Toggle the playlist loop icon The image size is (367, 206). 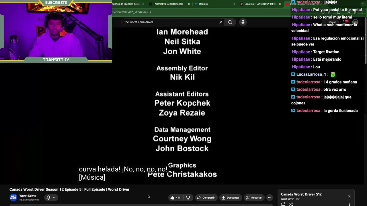coord(283,204)
